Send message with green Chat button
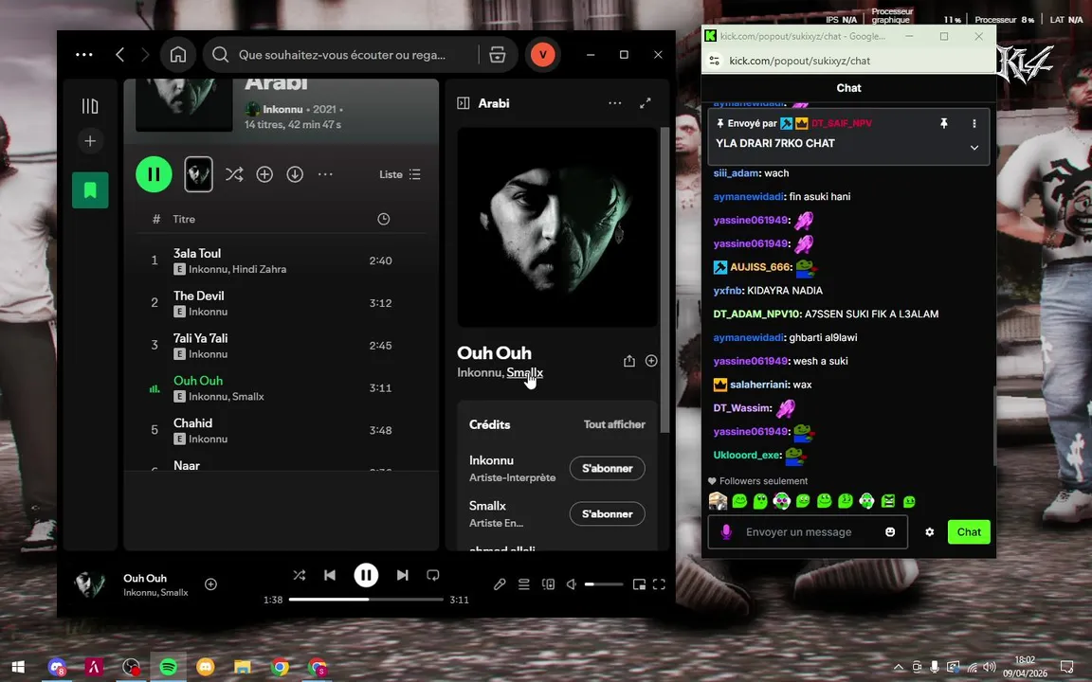The width and height of the screenshot is (1092, 682). click(x=969, y=531)
